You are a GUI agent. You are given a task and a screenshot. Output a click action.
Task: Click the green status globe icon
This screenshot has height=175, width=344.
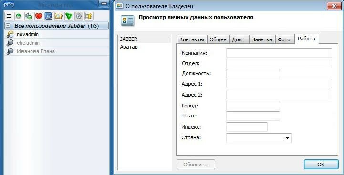pyautogui.click(x=19, y=16)
